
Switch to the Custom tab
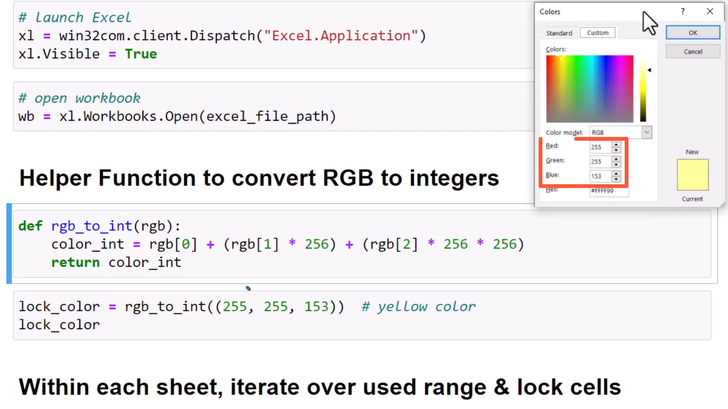(598, 33)
